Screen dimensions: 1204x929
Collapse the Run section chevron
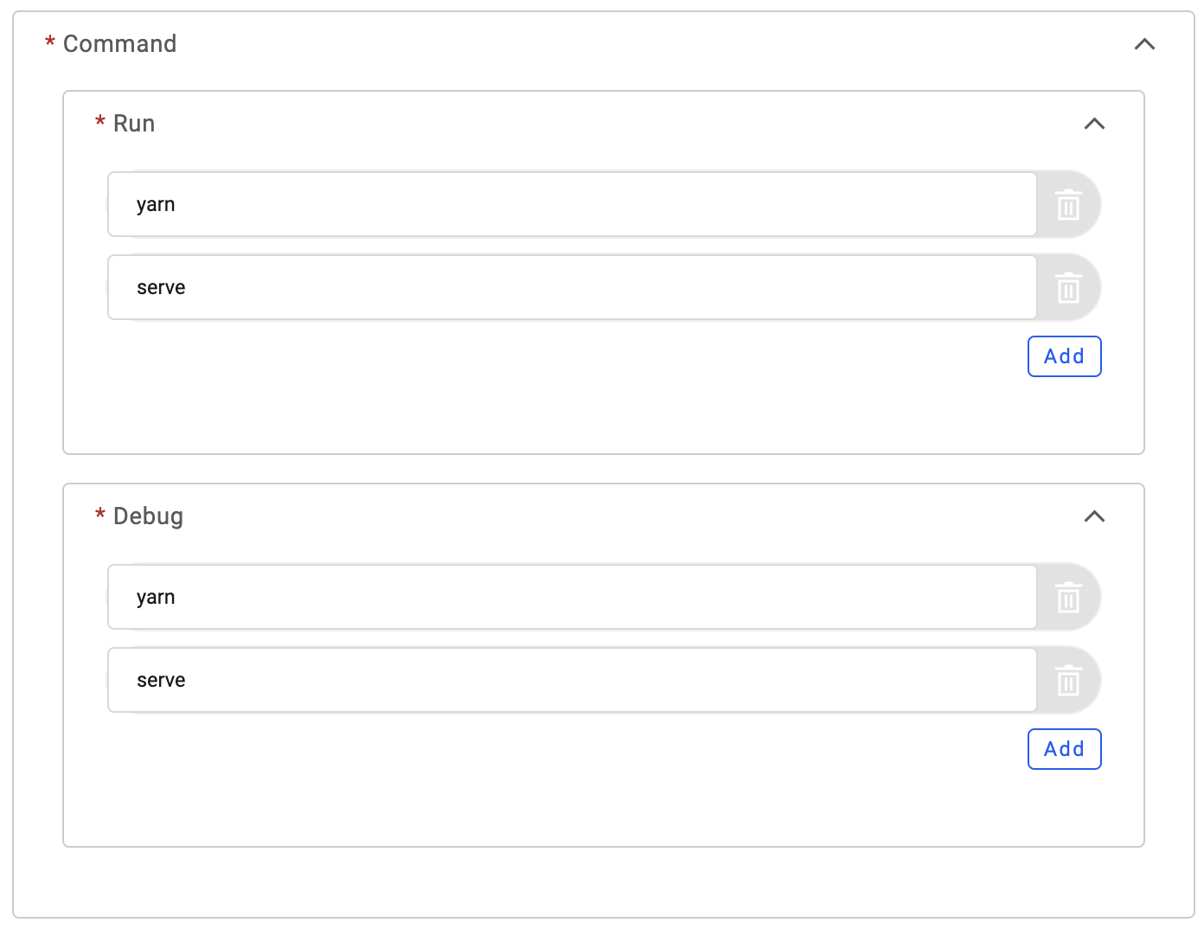(1094, 124)
